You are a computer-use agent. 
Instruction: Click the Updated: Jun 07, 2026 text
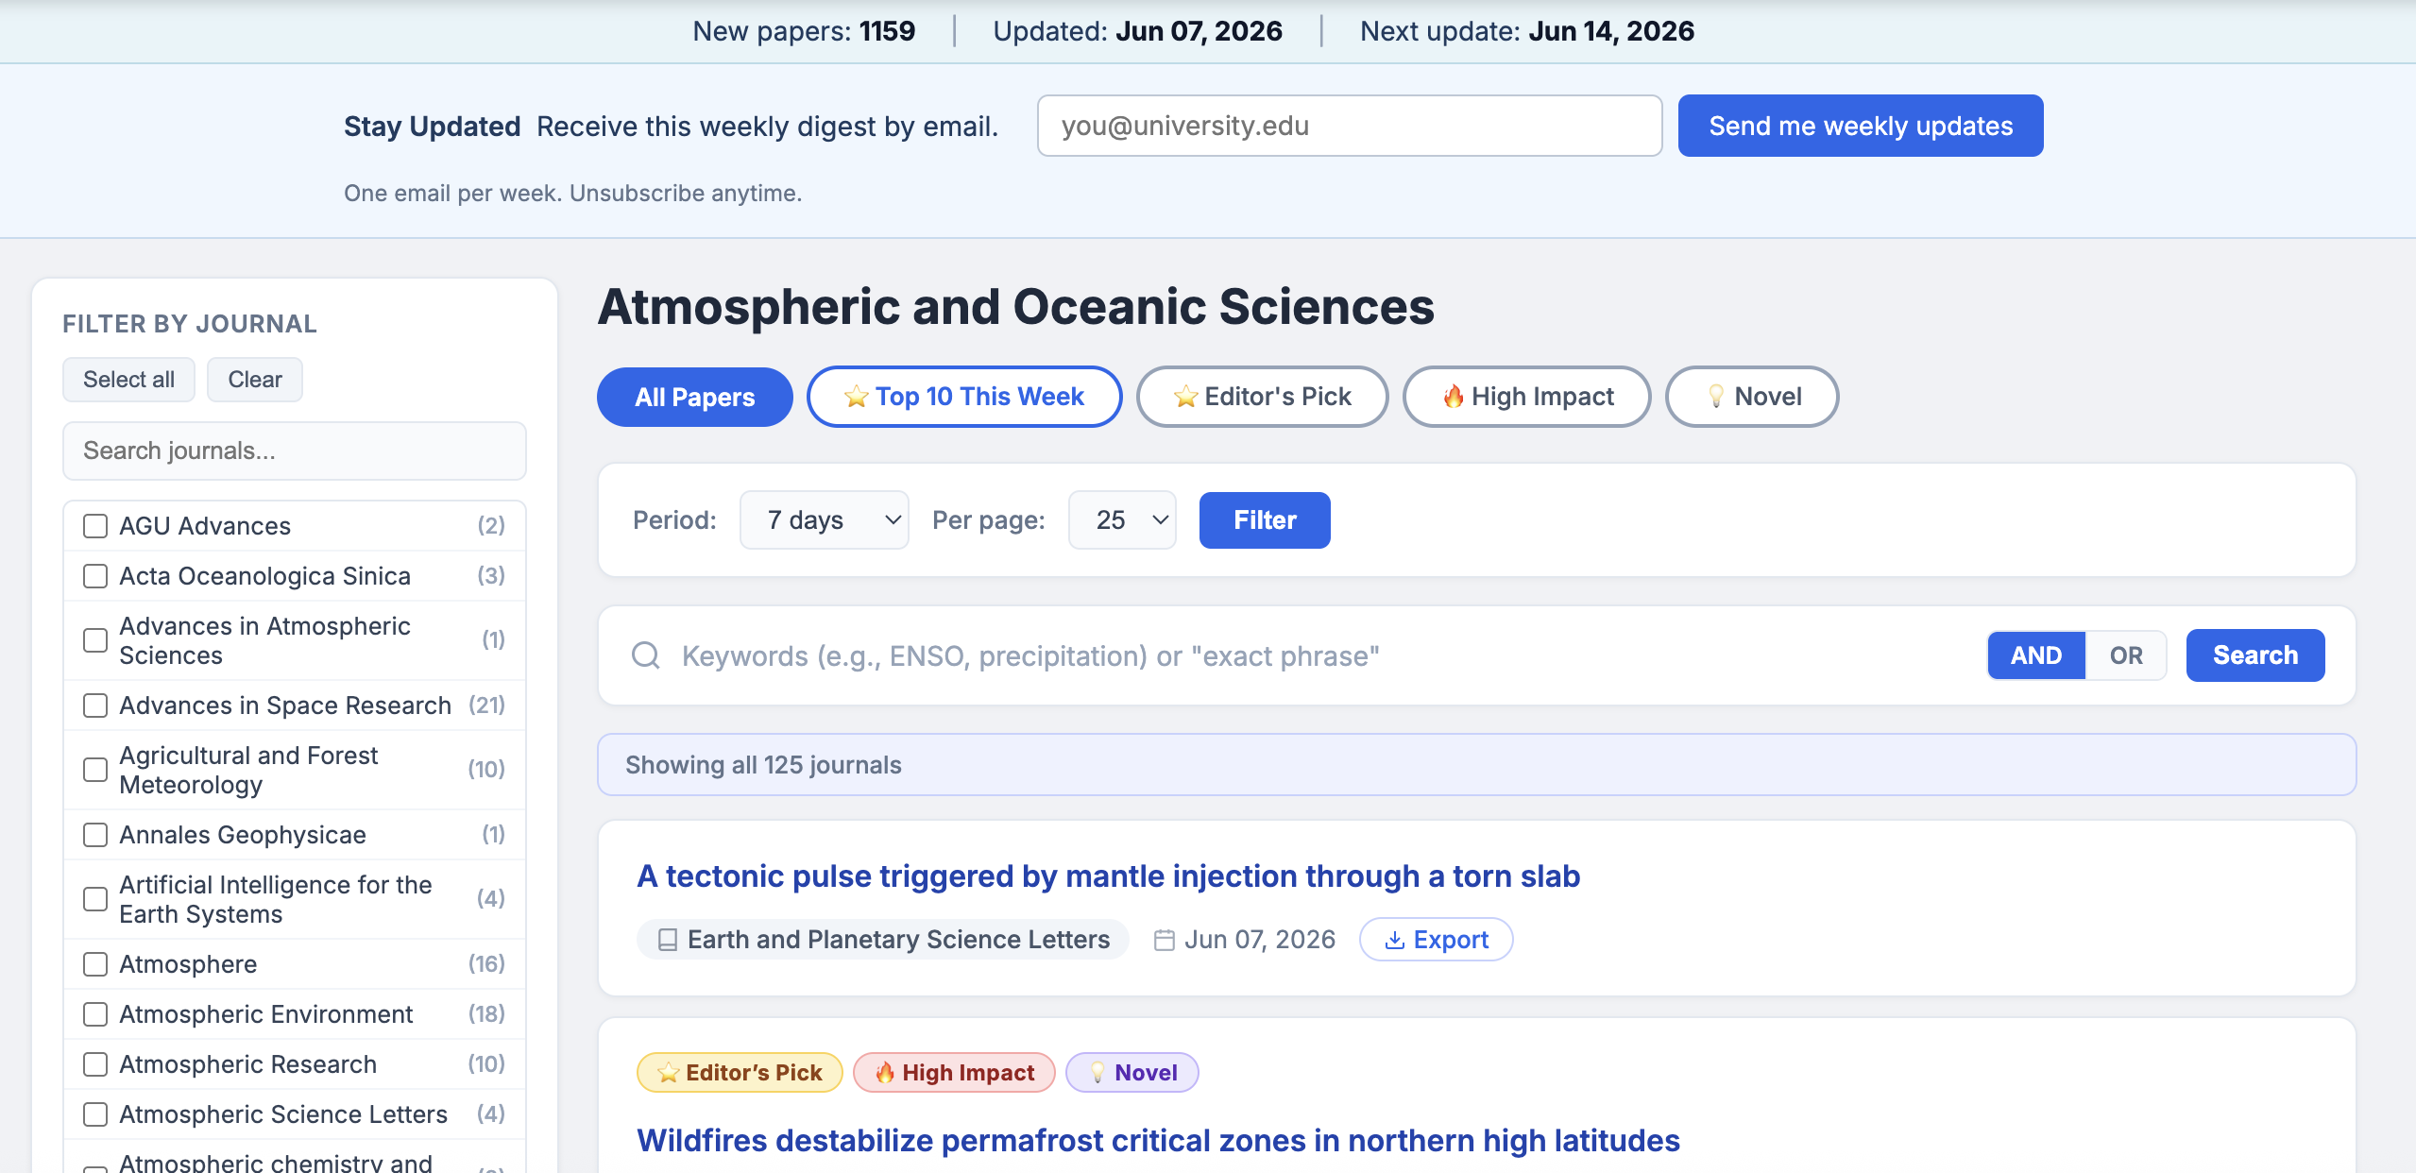click(x=1137, y=31)
